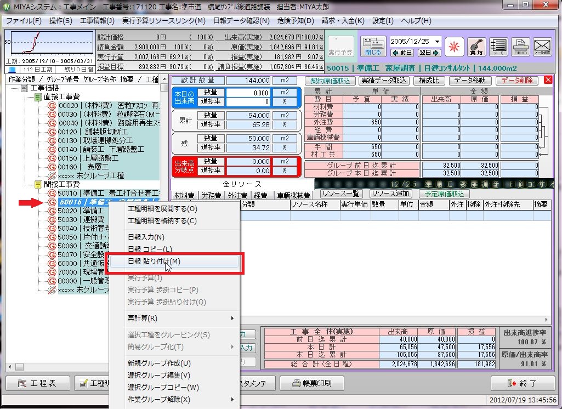Open the 工程表 button at bottom

[x=38, y=383]
